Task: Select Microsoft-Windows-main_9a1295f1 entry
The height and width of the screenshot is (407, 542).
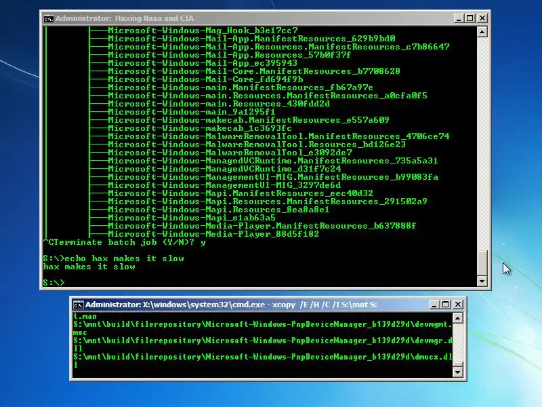Action: click(192, 112)
